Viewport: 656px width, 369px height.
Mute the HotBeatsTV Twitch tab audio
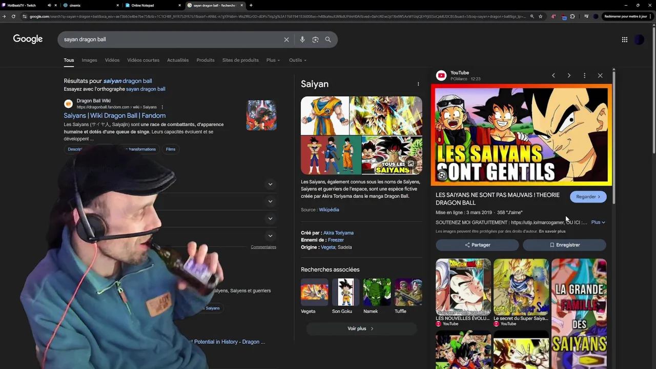pos(49,5)
